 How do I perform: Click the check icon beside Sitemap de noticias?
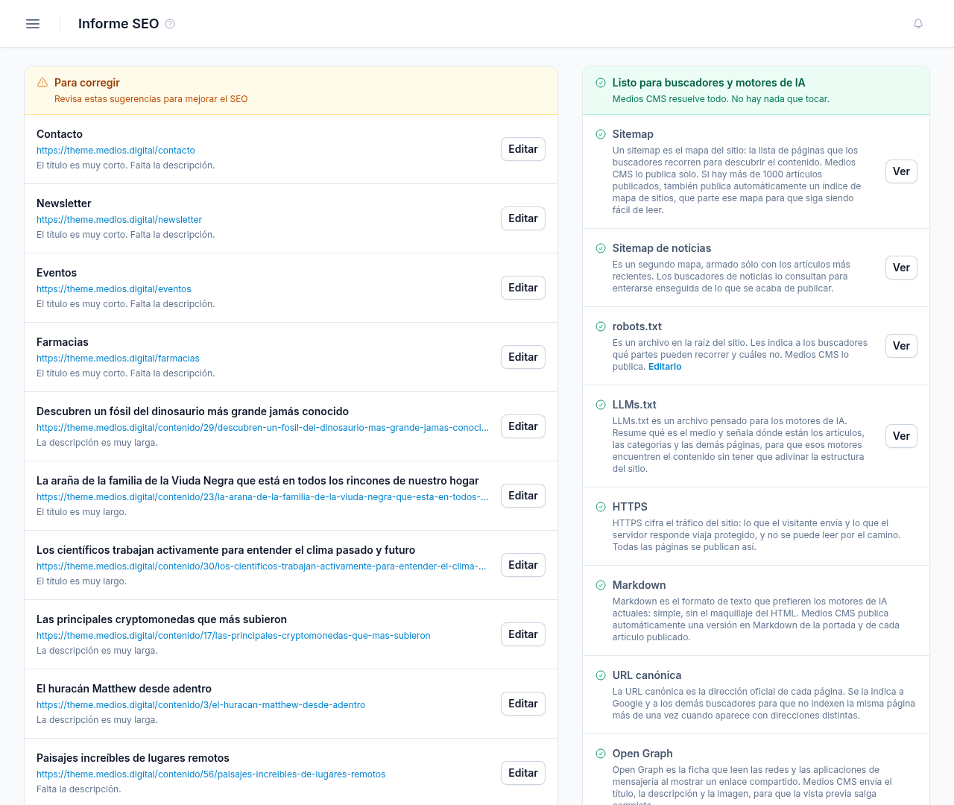click(601, 248)
